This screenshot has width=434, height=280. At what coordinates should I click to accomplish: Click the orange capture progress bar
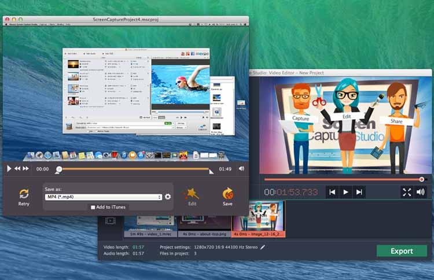coord(135,168)
